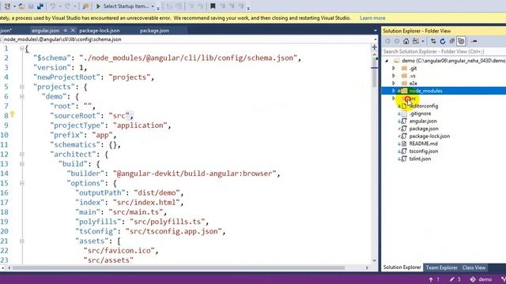Expand the node_modules folder arrow
Image resolution: width=506 pixels, height=284 pixels.
pos(394,91)
